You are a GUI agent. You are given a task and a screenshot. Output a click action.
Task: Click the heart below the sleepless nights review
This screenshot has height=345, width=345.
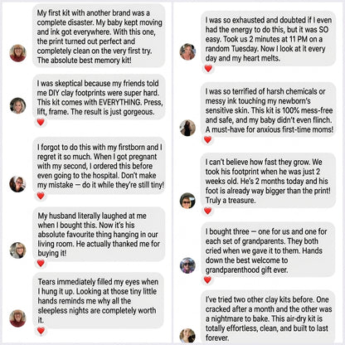[41, 330]
